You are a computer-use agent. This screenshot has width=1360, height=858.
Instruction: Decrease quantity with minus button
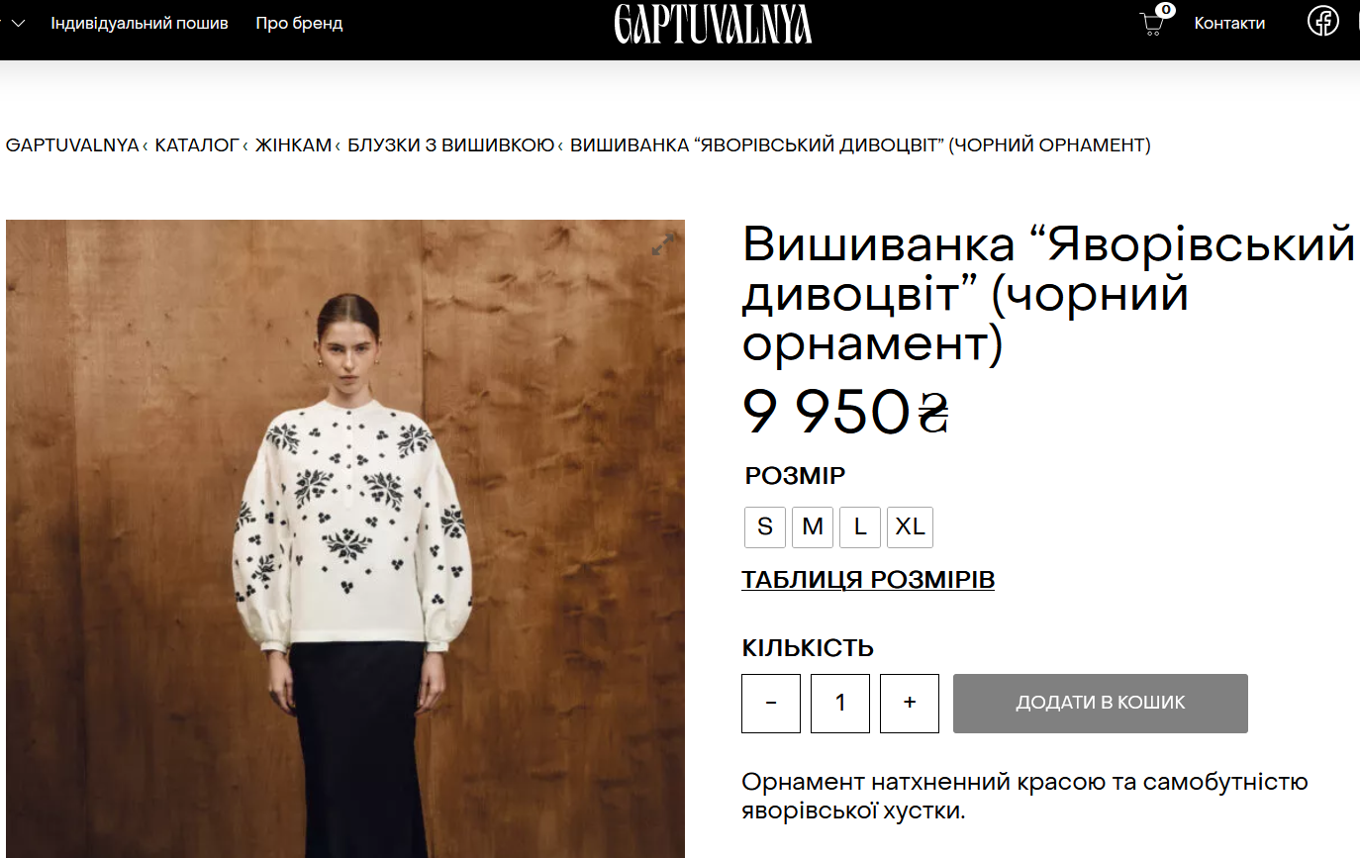(x=771, y=704)
